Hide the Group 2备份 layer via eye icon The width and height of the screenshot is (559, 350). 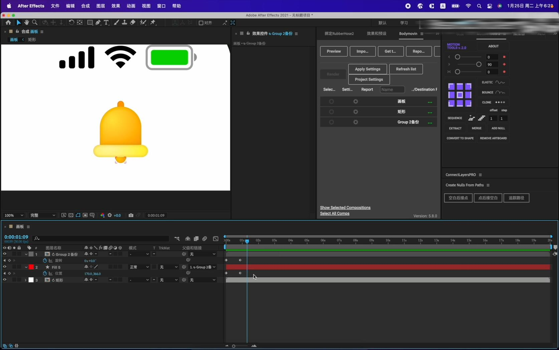coord(5,254)
